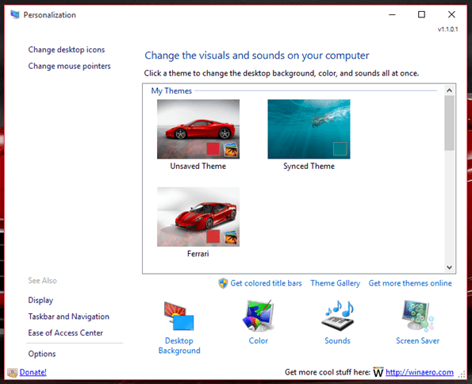Click the Winaero W logo icon

pyautogui.click(x=378, y=372)
